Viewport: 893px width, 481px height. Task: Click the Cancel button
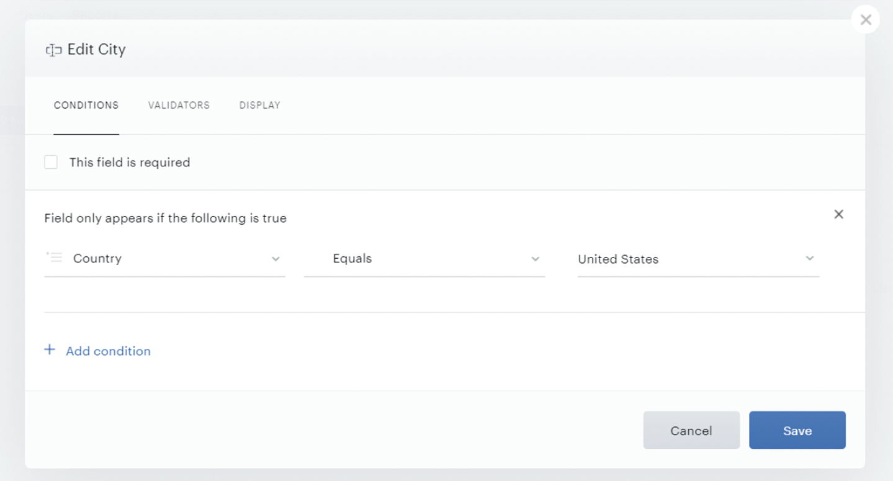(691, 430)
